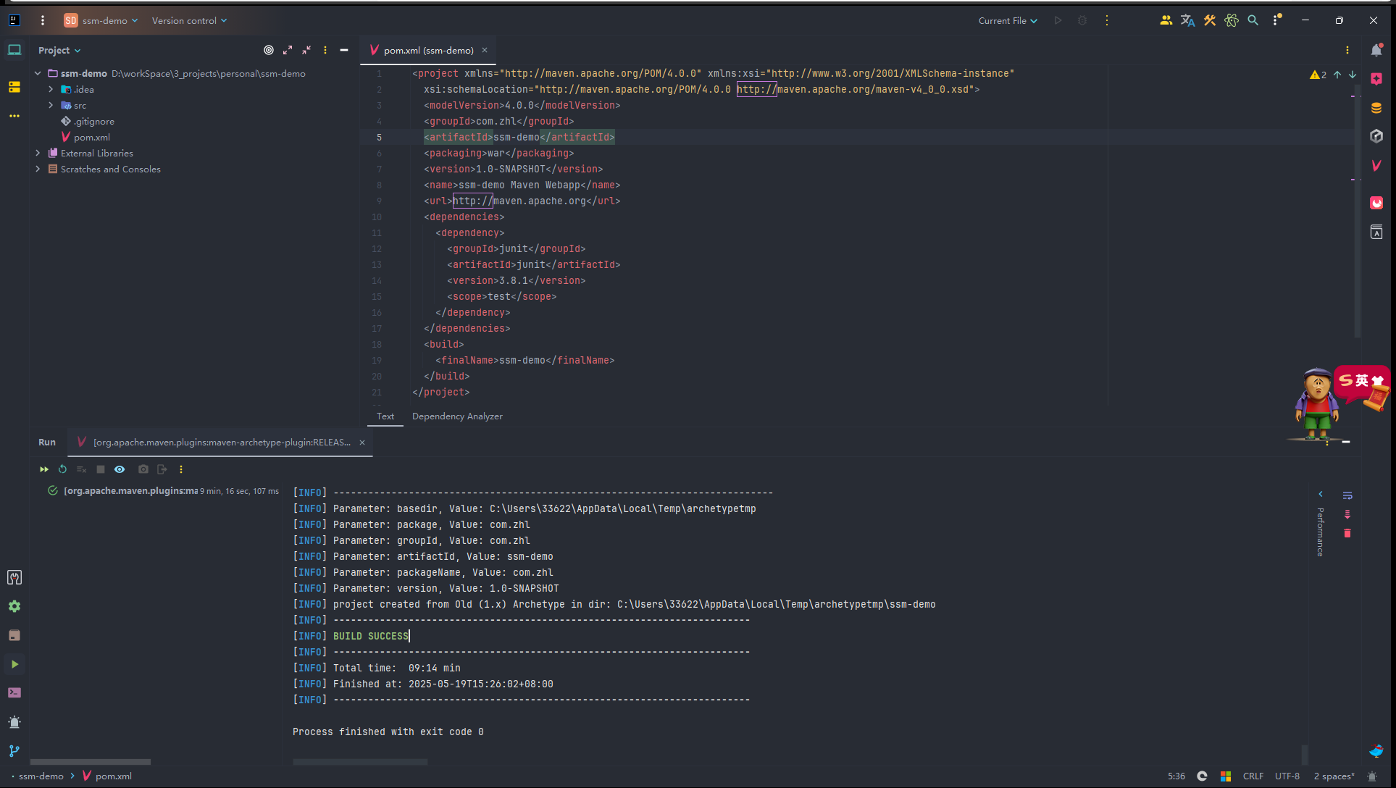
Task: Open the Current File run configuration dropdown
Action: (x=1008, y=21)
